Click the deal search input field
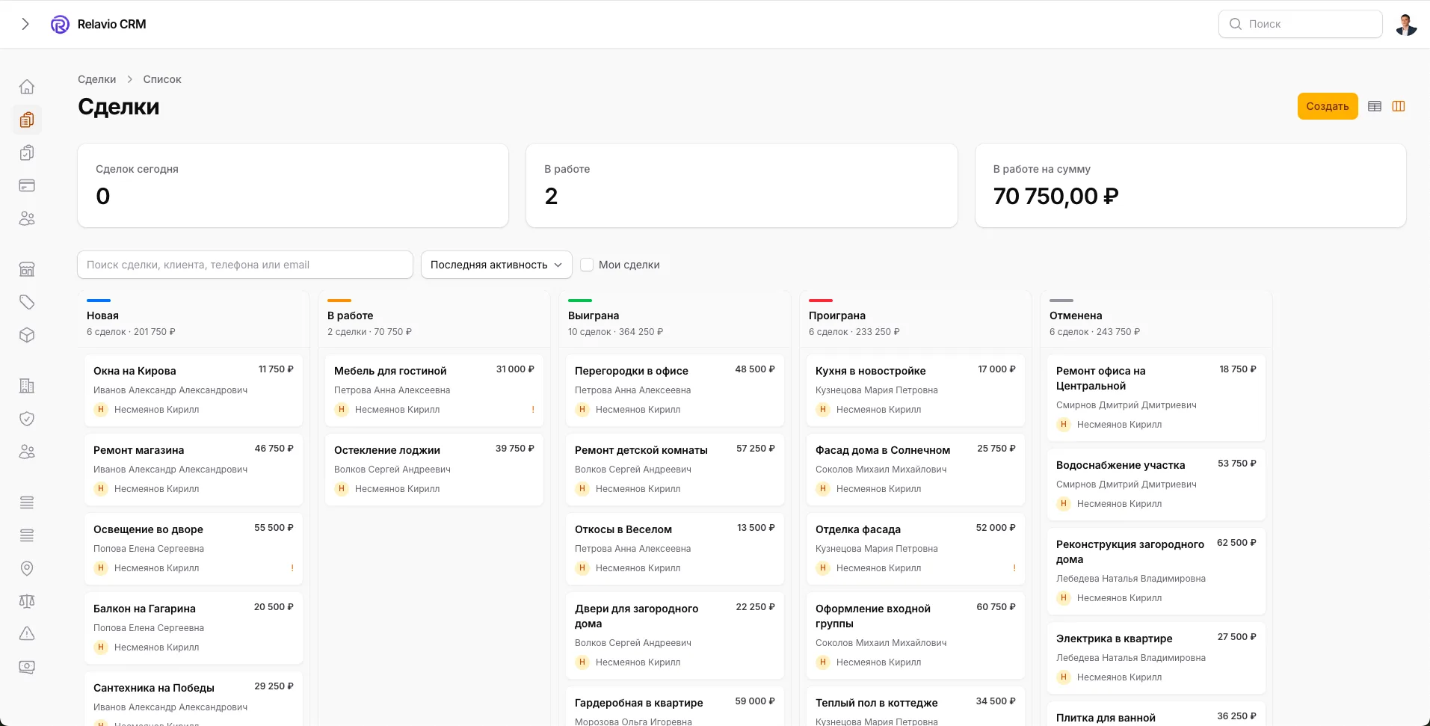Image resolution: width=1430 pixels, height=726 pixels. point(245,265)
